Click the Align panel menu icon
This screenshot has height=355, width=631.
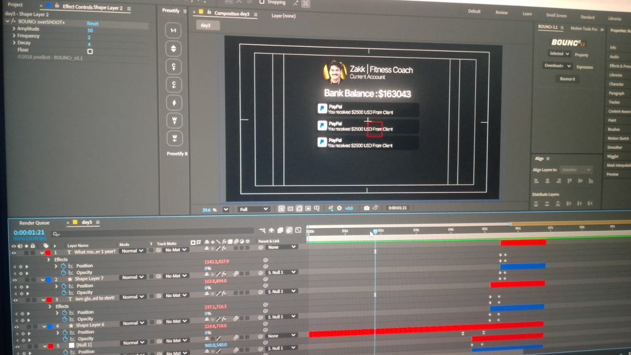(x=547, y=158)
